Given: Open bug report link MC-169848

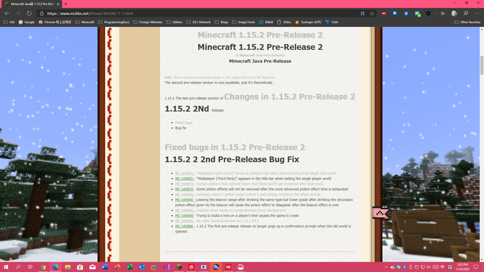Looking at the screenshot, I should pos(184,216).
